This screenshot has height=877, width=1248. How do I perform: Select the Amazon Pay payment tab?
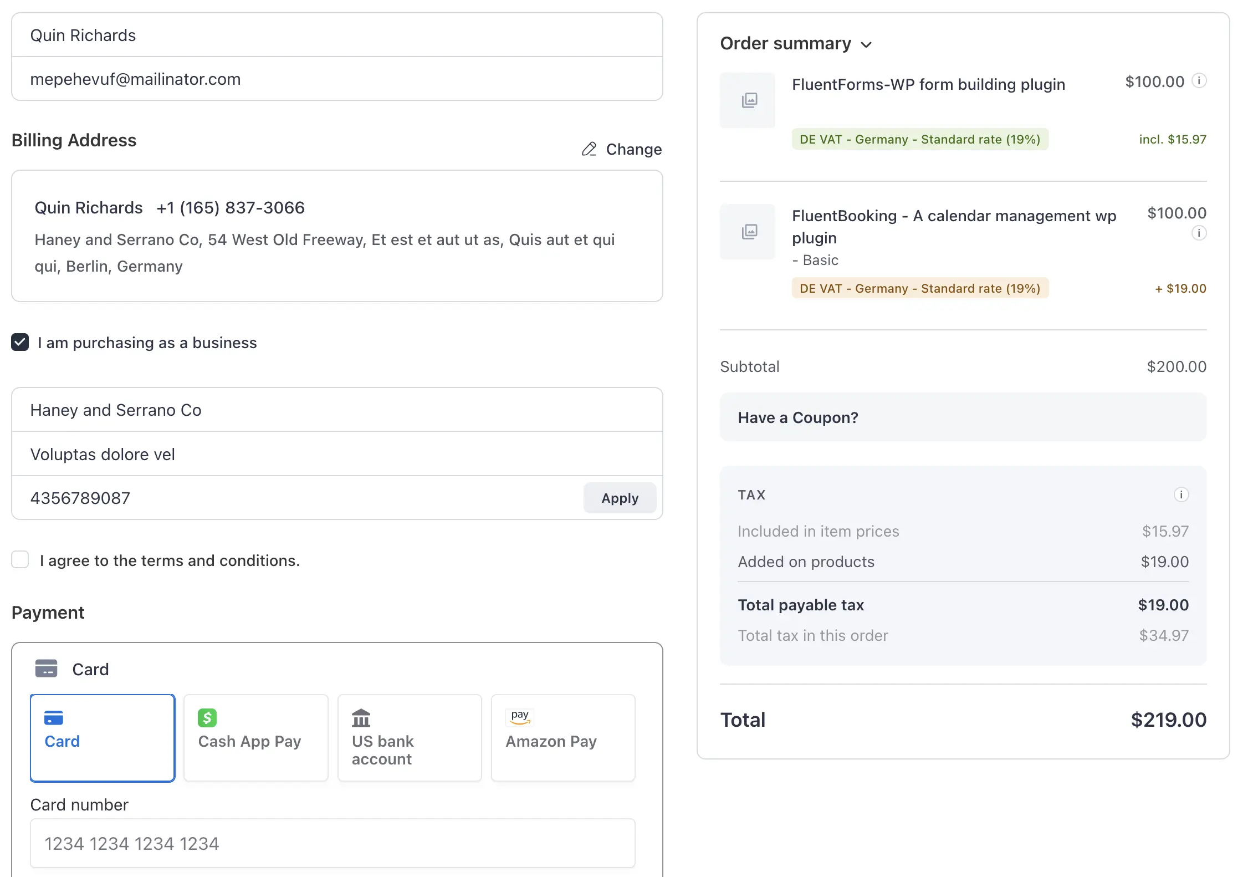[x=563, y=738]
